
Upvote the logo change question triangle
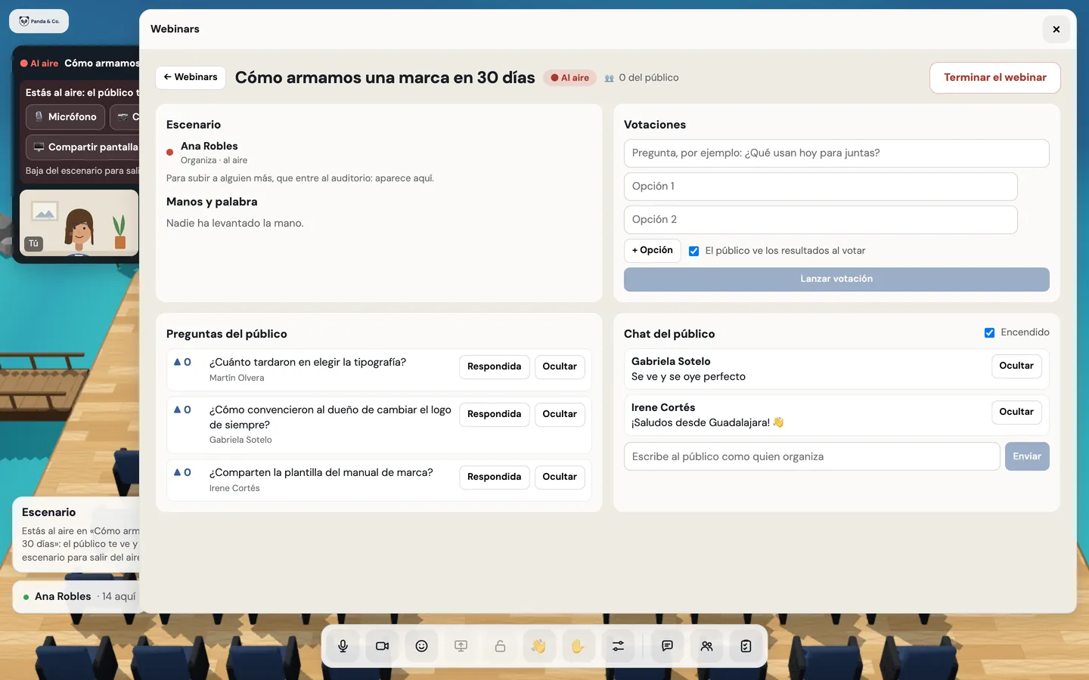[x=182, y=410]
